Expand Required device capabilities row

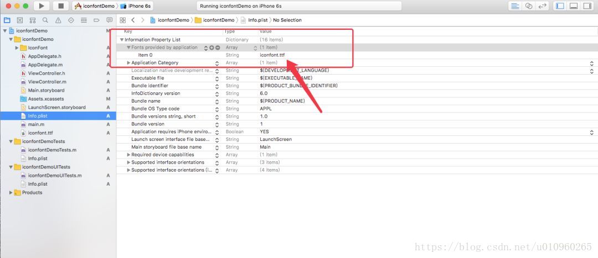pyautogui.click(x=128, y=155)
